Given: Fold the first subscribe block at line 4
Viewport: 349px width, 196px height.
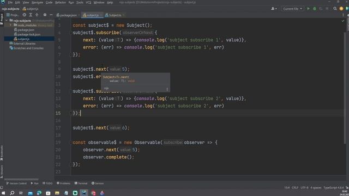Looking at the screenshot, I should [71, 33].
